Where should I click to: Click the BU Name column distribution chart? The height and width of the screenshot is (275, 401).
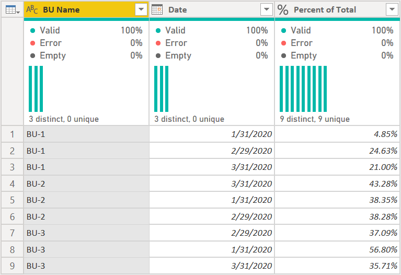pos(36,89)
